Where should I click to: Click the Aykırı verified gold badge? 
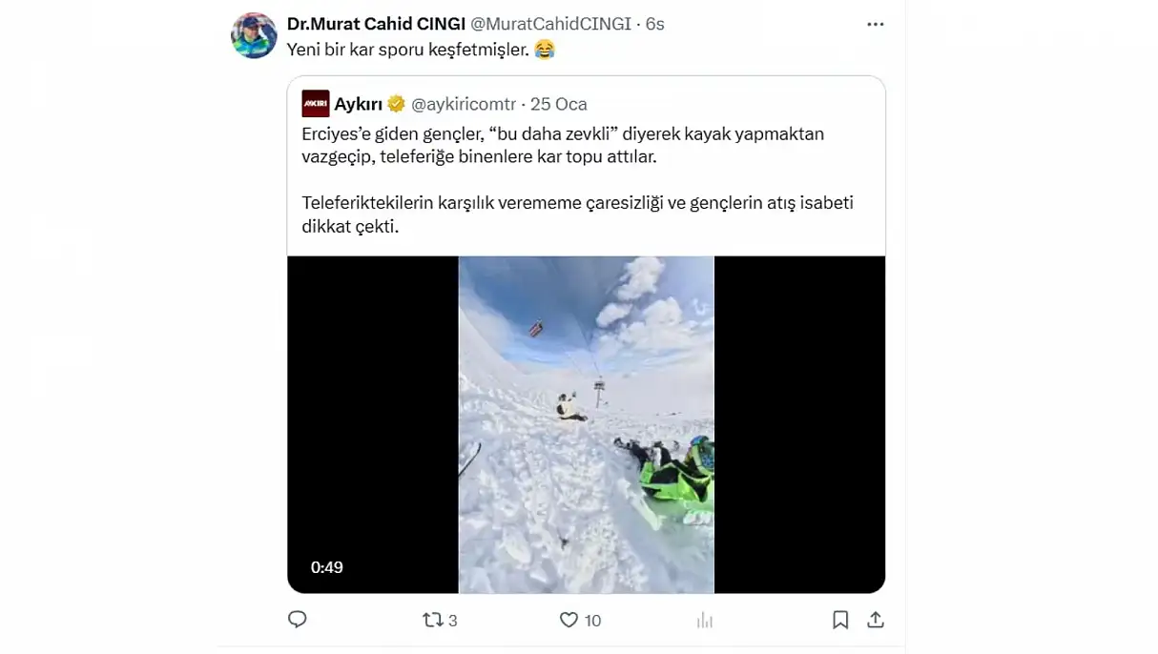[397, 104]
